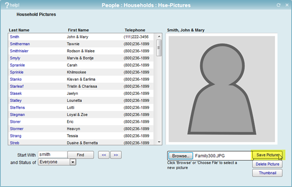292x187 pixels.
Task: Select the Smithhisler household link
Action: 19,51
